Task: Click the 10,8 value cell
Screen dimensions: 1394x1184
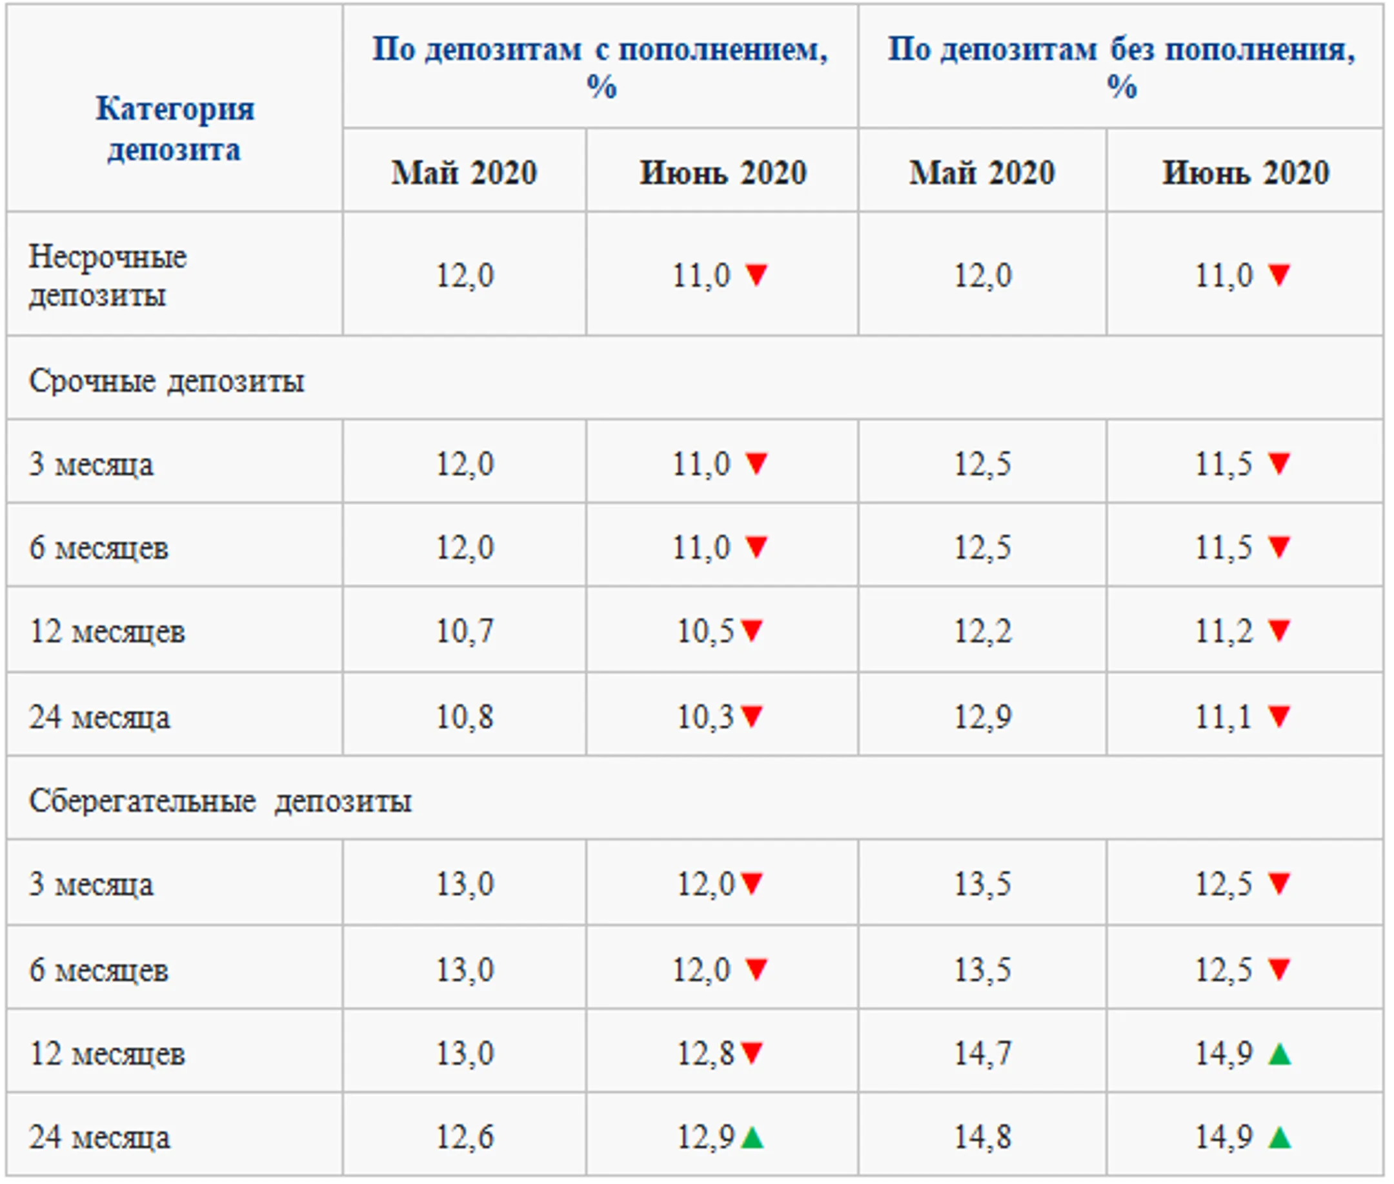Action: coord(465,717)
